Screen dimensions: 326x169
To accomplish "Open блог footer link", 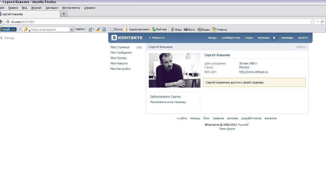I will coord(207,118).
